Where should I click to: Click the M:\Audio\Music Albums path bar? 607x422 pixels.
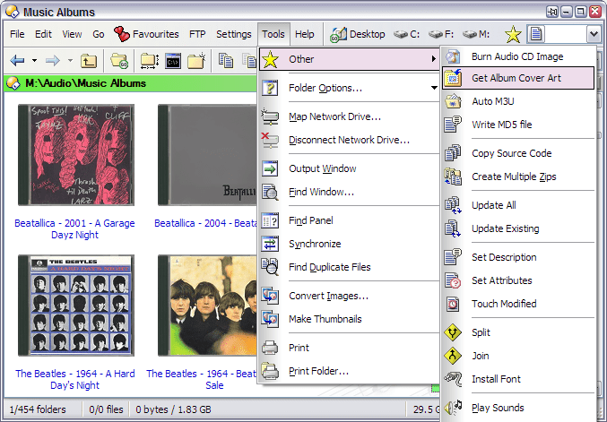click(130, 83)
